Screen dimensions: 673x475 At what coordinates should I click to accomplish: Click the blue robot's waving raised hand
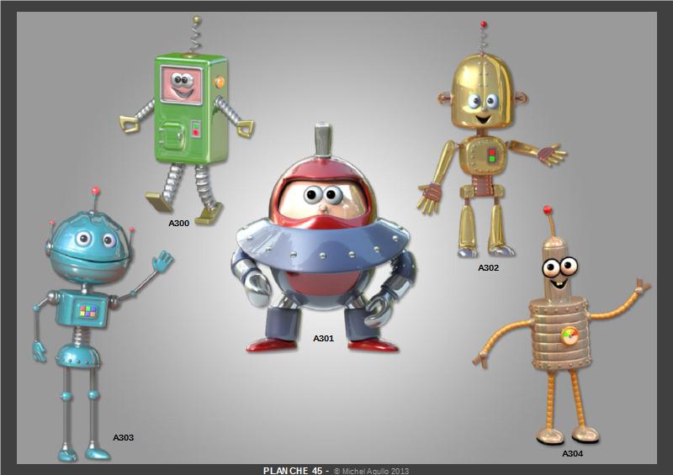coord(161,262)
